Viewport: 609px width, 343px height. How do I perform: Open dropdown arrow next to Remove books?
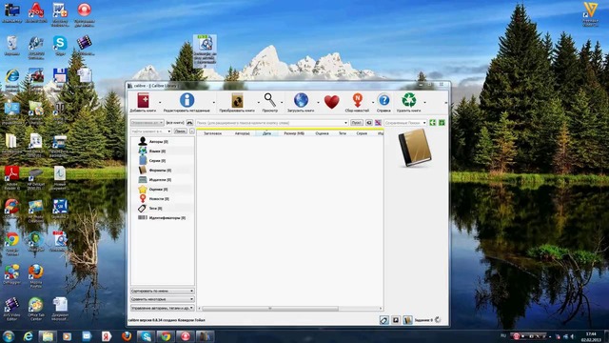coord(424,103)
